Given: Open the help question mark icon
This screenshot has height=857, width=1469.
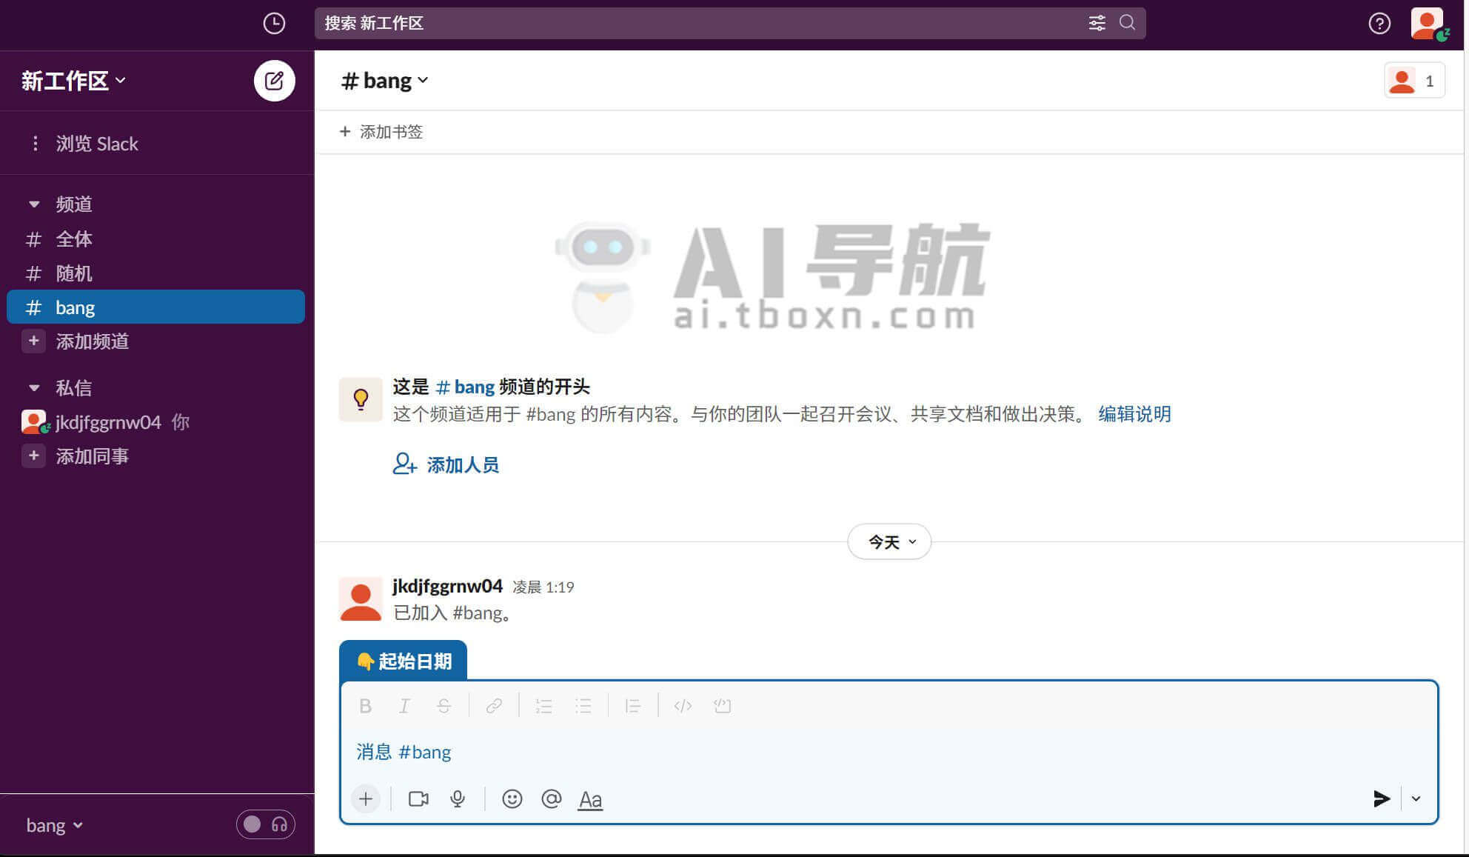Looking at the screenshot, I should point(1379,24).
